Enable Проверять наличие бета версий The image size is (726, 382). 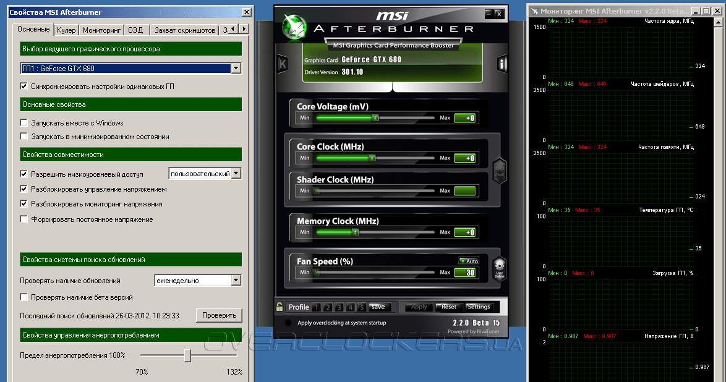pyautogui.click(x=23, y=297)
